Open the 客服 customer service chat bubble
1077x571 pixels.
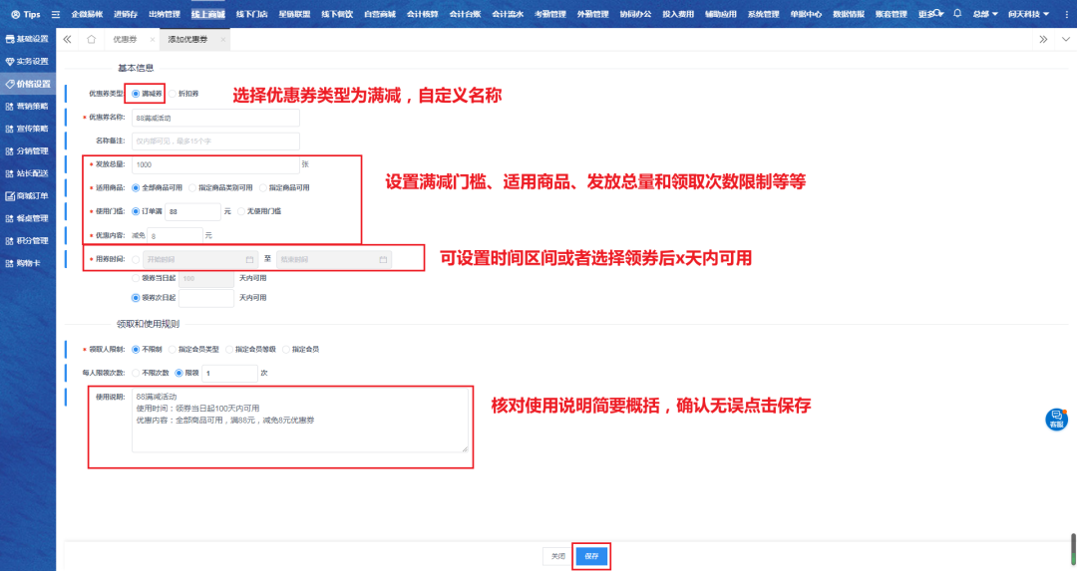click(x=1056, y=419)
